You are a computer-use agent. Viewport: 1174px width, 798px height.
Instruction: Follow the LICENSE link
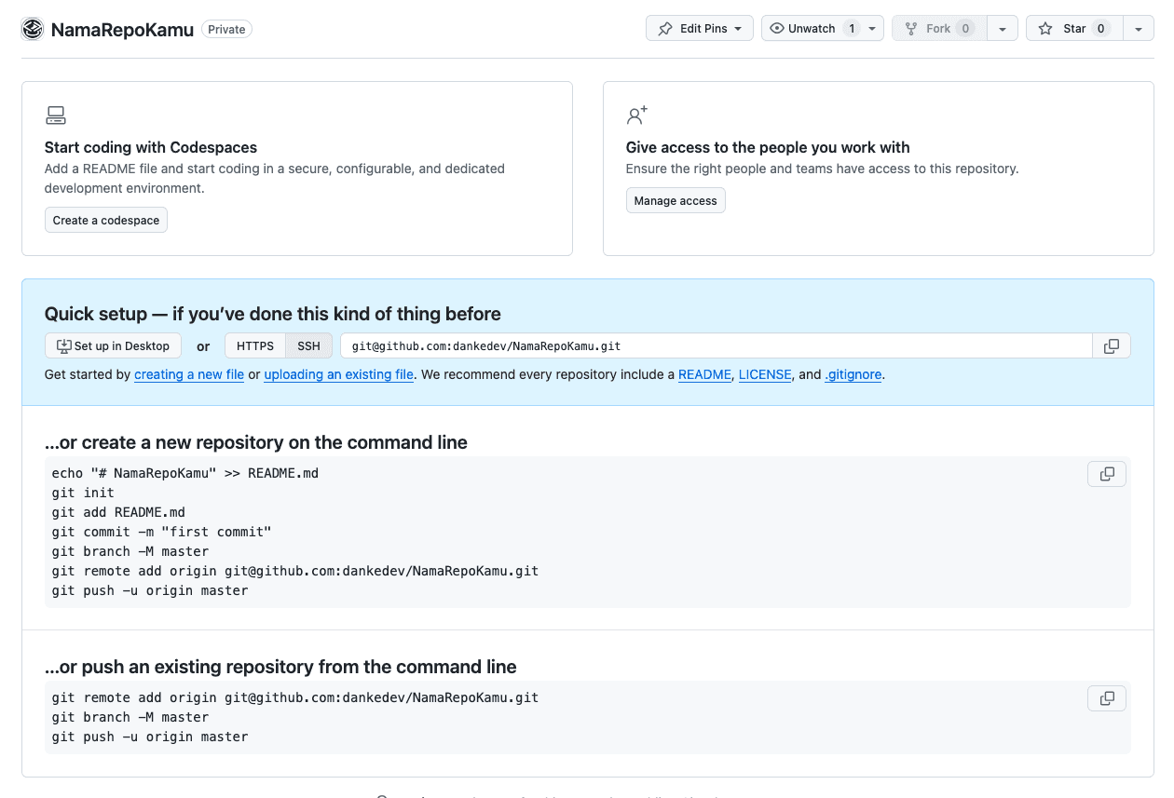coord(765,374)
